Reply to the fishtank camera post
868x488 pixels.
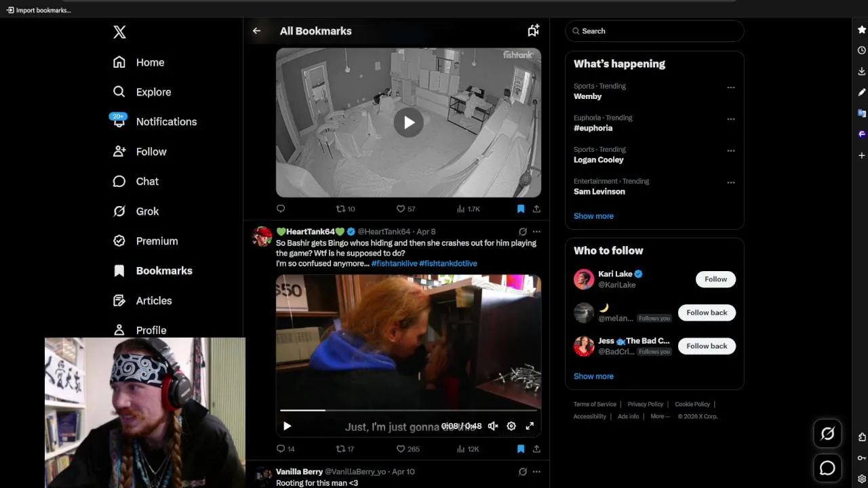tap(281, 209)
